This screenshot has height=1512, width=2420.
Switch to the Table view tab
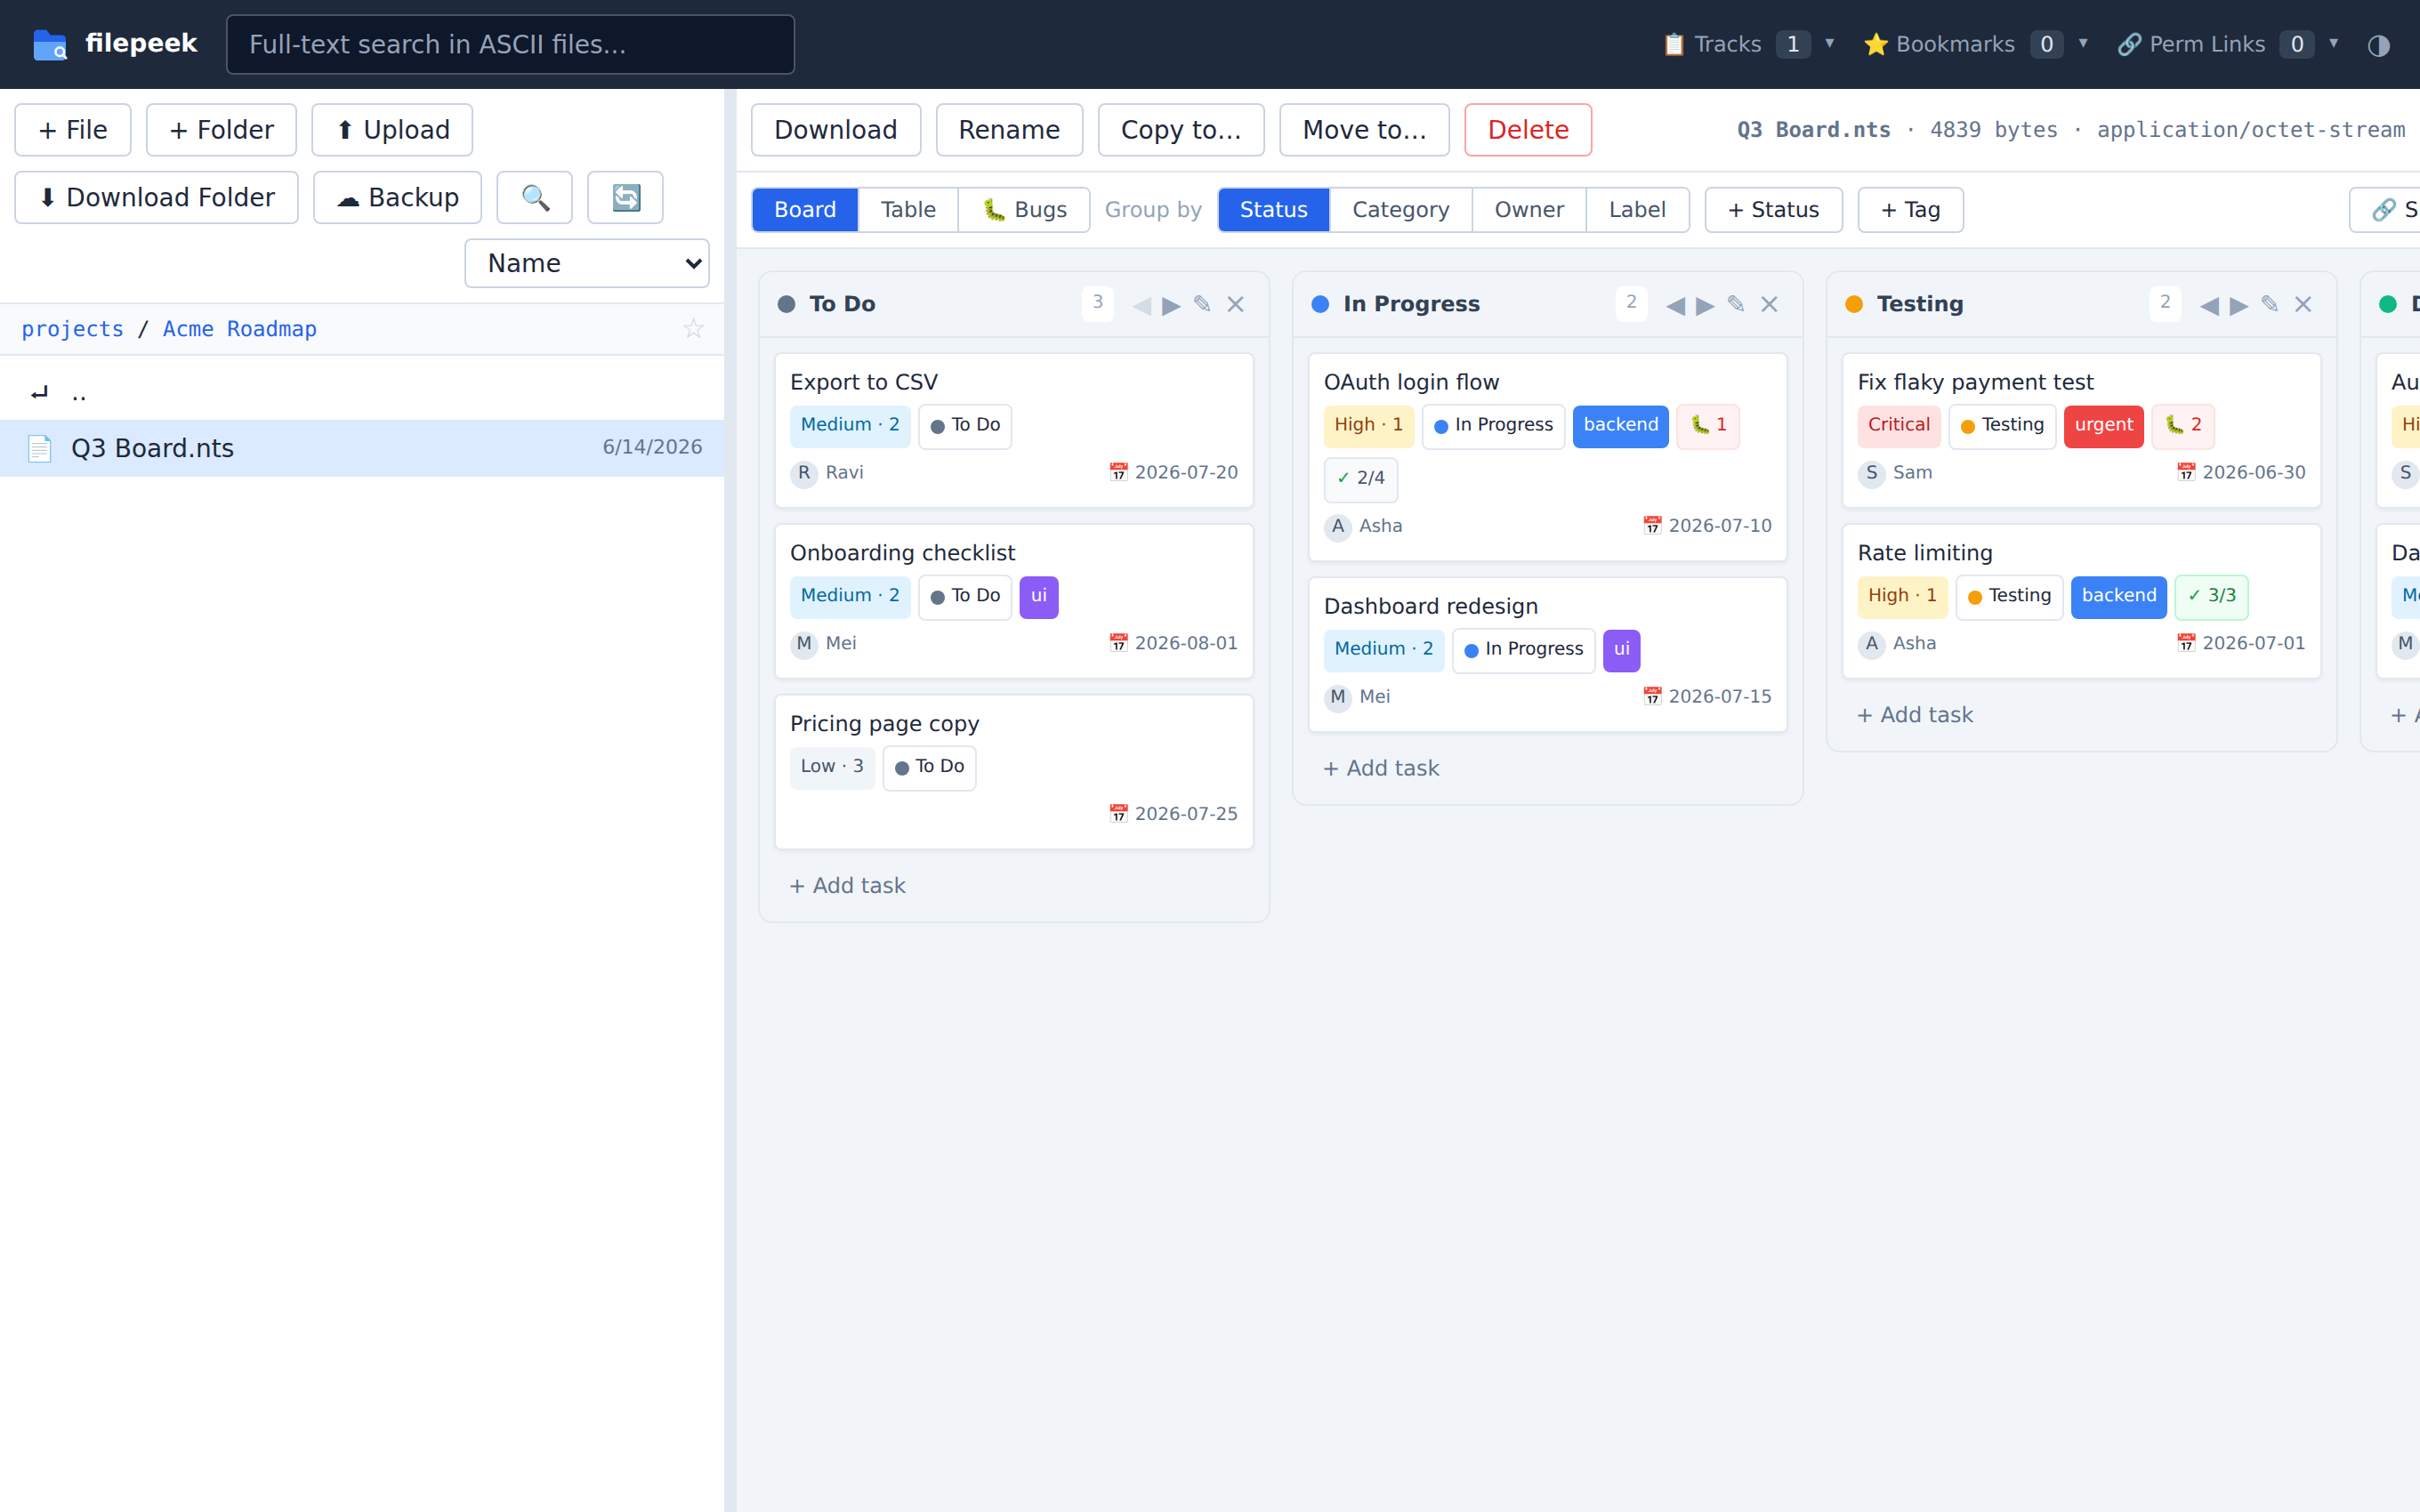[908, 210]
